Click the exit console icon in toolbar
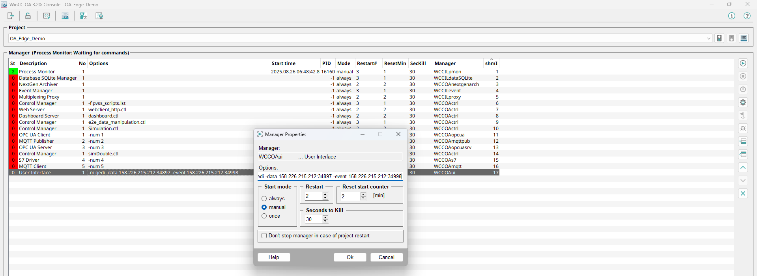 click(x=11, y=16)
